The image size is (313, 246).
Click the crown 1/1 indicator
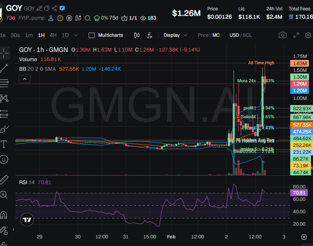(129, 18)
